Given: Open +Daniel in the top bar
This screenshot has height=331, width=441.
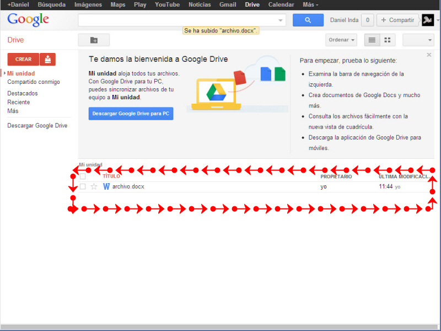Looking at the screenshot, I should click(x=18, y=5).
